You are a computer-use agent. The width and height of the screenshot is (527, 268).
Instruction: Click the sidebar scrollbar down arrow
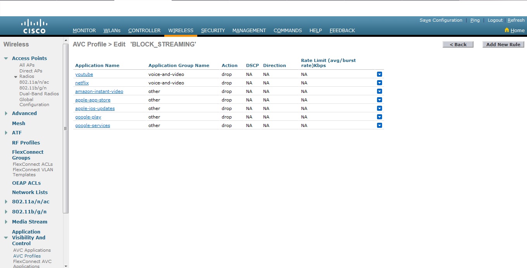[x=65, y=266]
